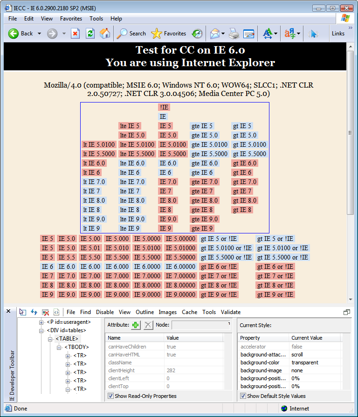Collapse the TBODY tree node
This screenshot has height=417, width=358.
59,347
